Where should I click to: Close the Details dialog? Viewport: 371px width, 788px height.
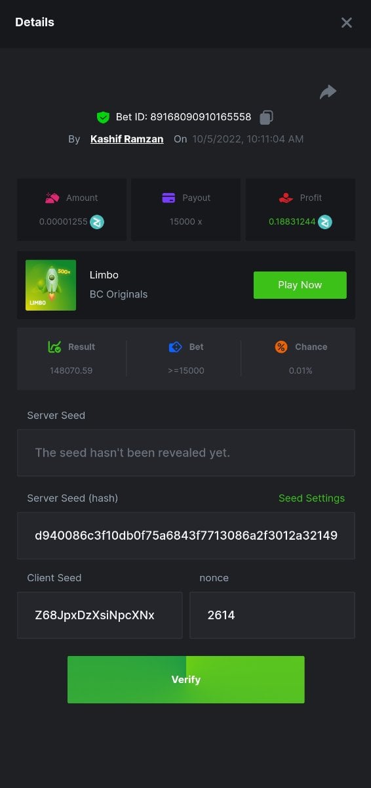(x=347, y=23)
